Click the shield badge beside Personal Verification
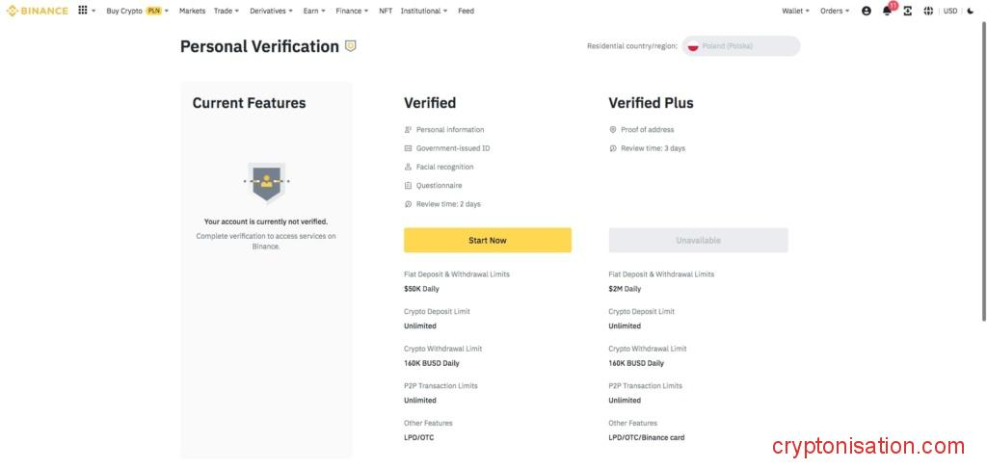 (350, 45)
